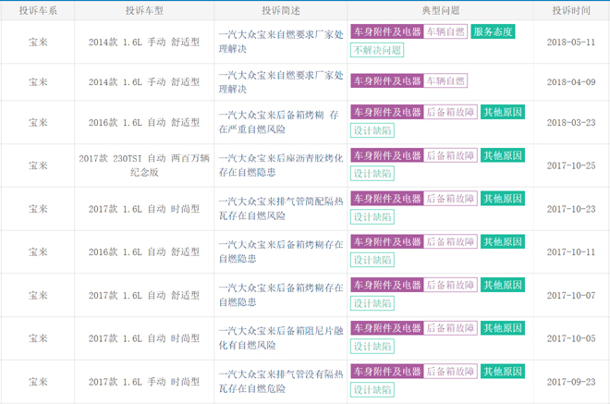
Task: Open the complaint summary dated 2018-05-11
Action: pos(281,42)
